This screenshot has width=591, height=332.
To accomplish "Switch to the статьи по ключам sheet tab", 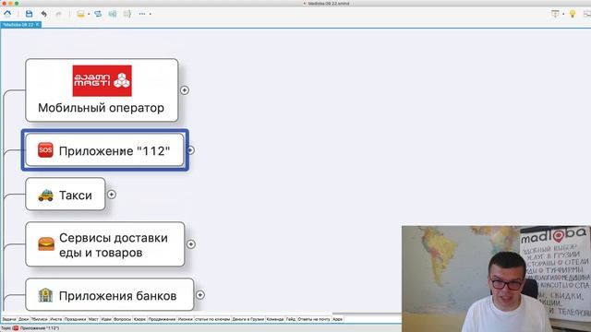I will coord(212,319).
